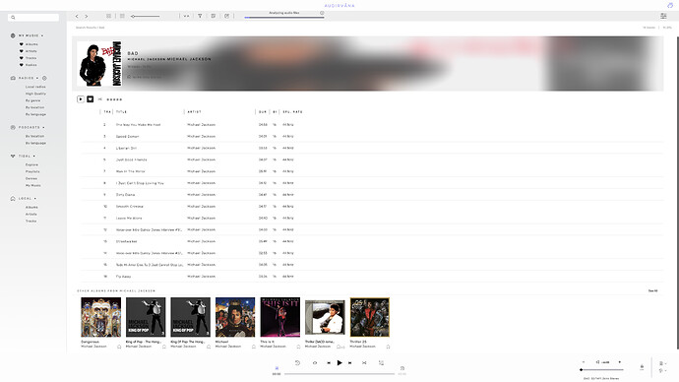Screen dimensions: 679x382
Task: Sort by the DUR column header
Action: coord(263,111)
